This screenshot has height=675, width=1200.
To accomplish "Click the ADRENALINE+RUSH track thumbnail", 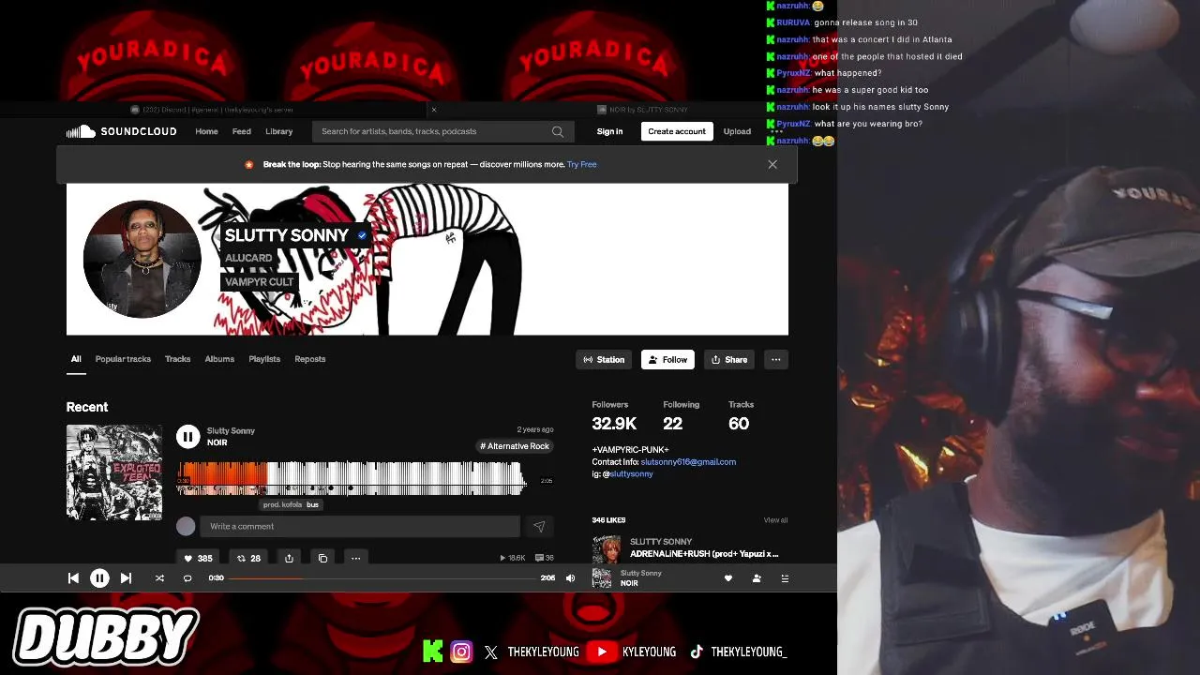I will pyautogui.click(x=607, y=549).
